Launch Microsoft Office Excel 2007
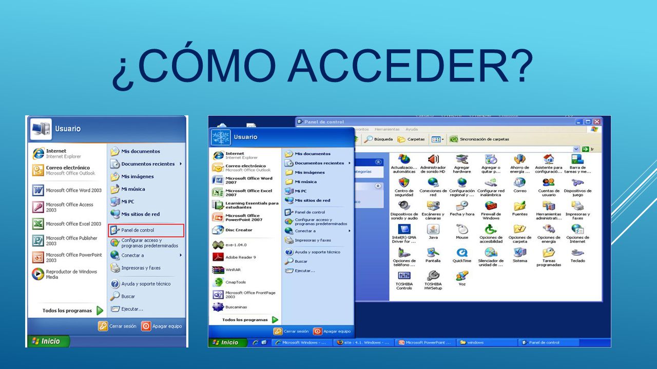This screenshot has height=369, width=657. tap(243, 193)
